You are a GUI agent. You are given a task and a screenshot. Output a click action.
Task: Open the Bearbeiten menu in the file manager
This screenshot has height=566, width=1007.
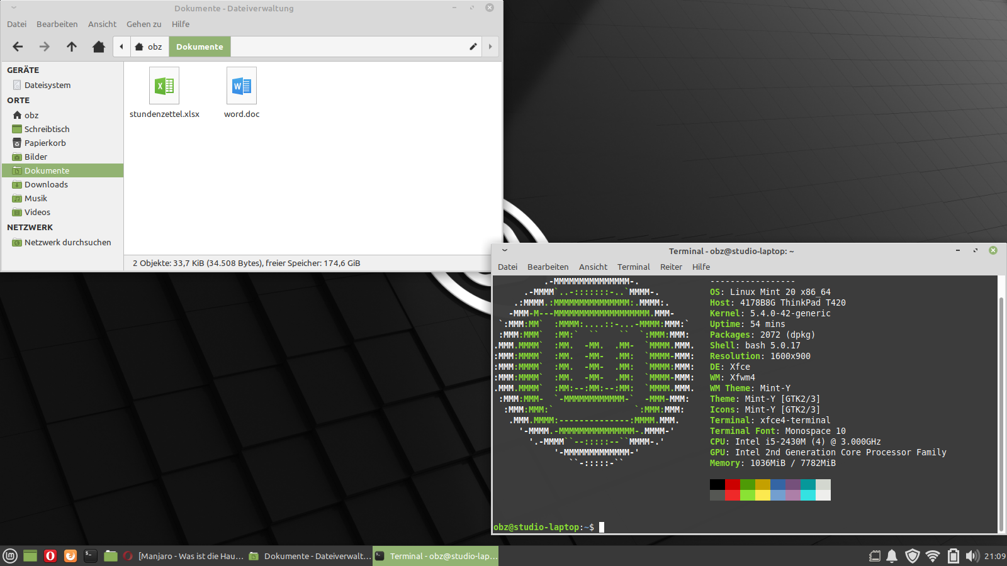click(x=57, y=24)
